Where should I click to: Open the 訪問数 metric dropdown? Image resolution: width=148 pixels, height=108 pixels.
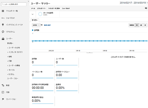tap(36, 25)
